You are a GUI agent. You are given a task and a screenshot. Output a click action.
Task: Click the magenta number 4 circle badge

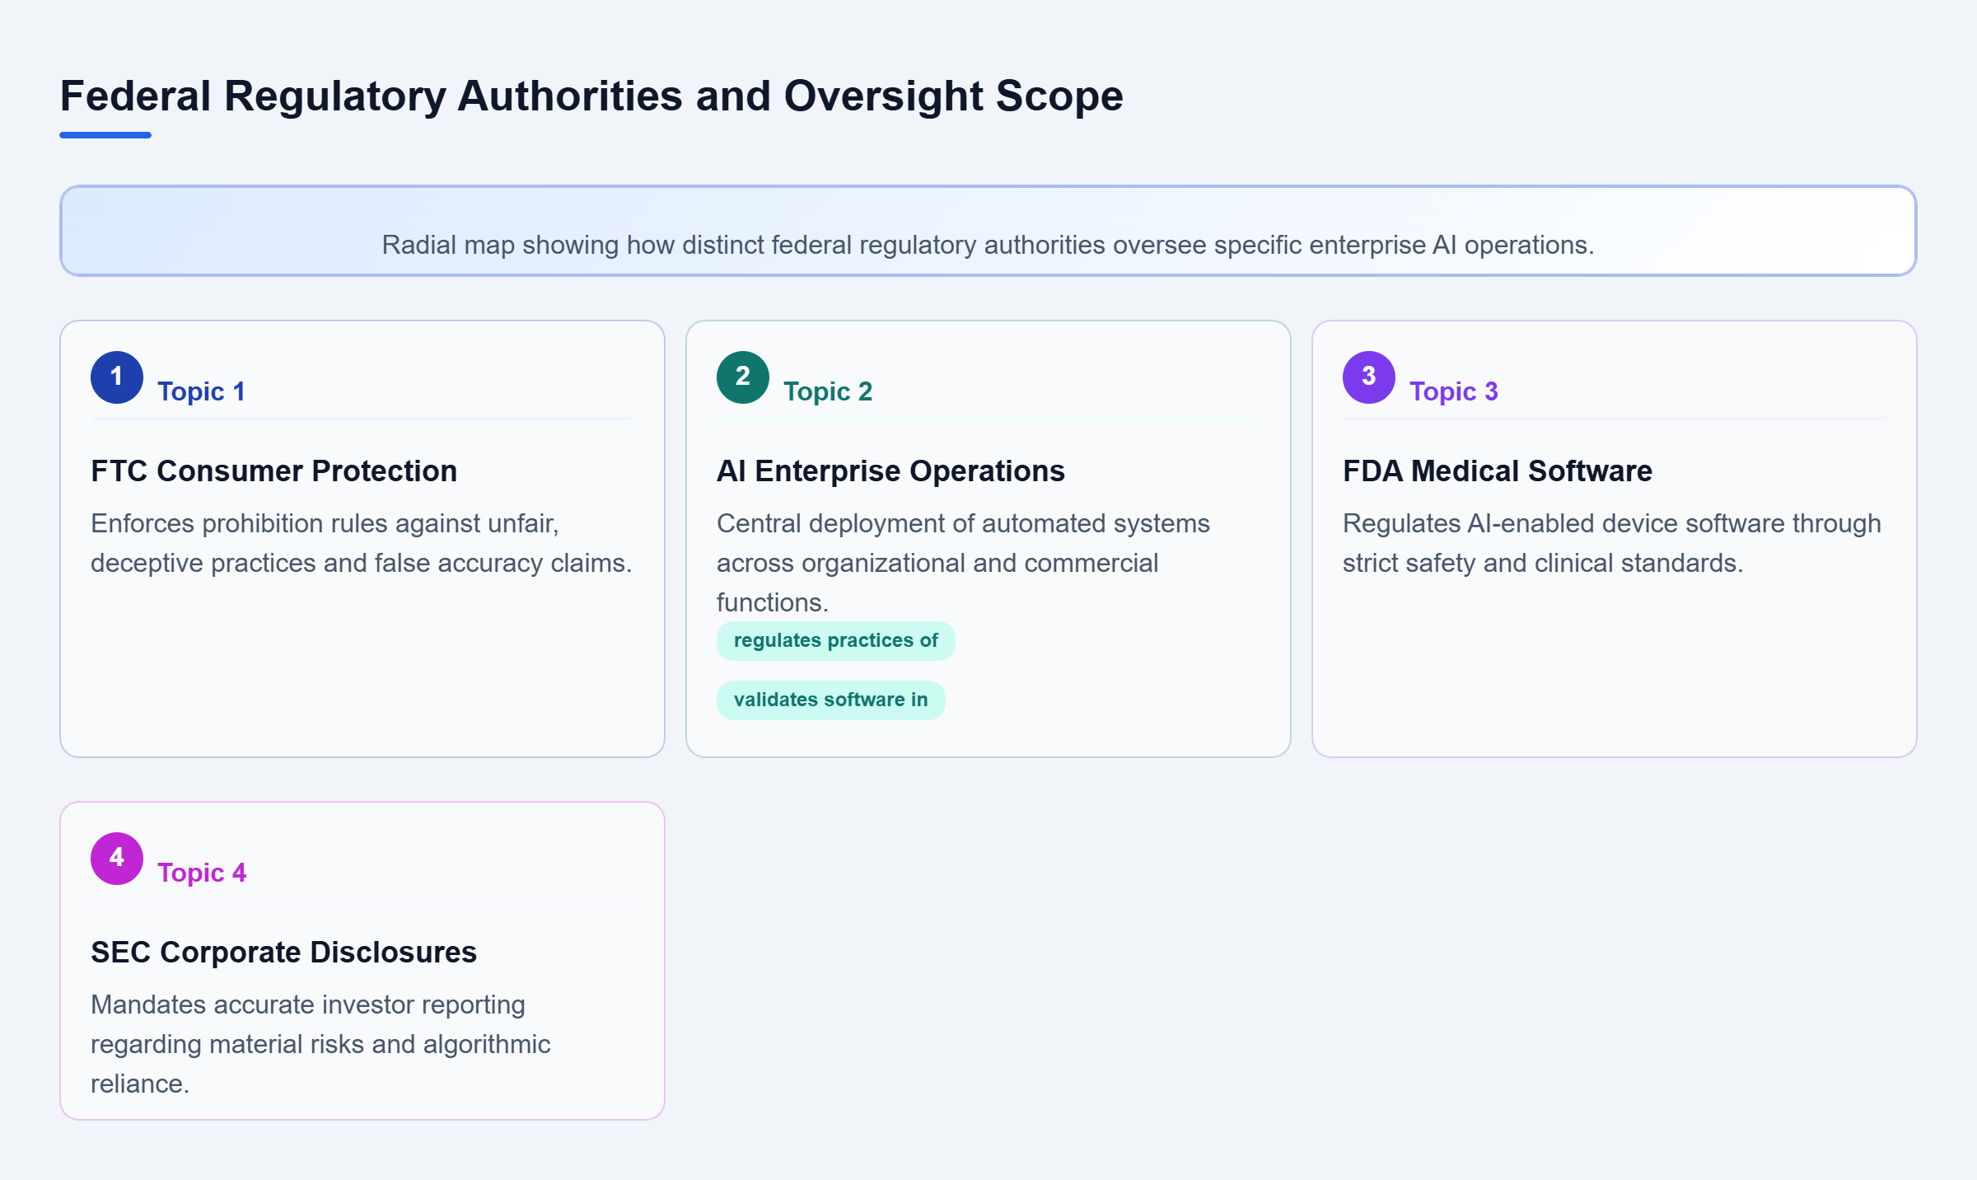117,859
